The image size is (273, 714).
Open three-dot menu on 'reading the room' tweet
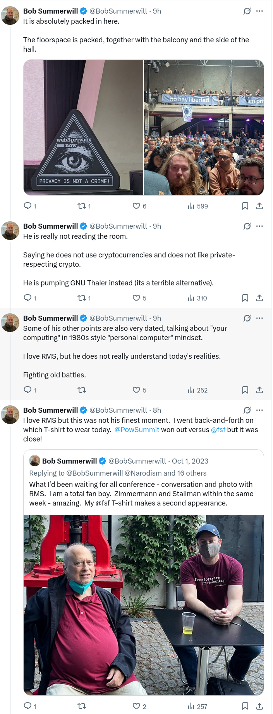259,226
